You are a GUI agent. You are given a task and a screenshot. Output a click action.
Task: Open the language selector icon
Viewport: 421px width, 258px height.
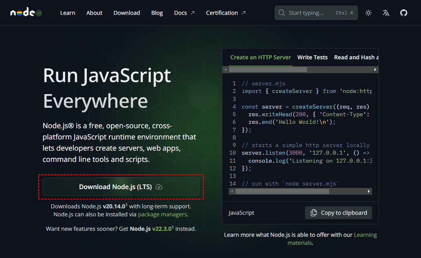point(386,13)
